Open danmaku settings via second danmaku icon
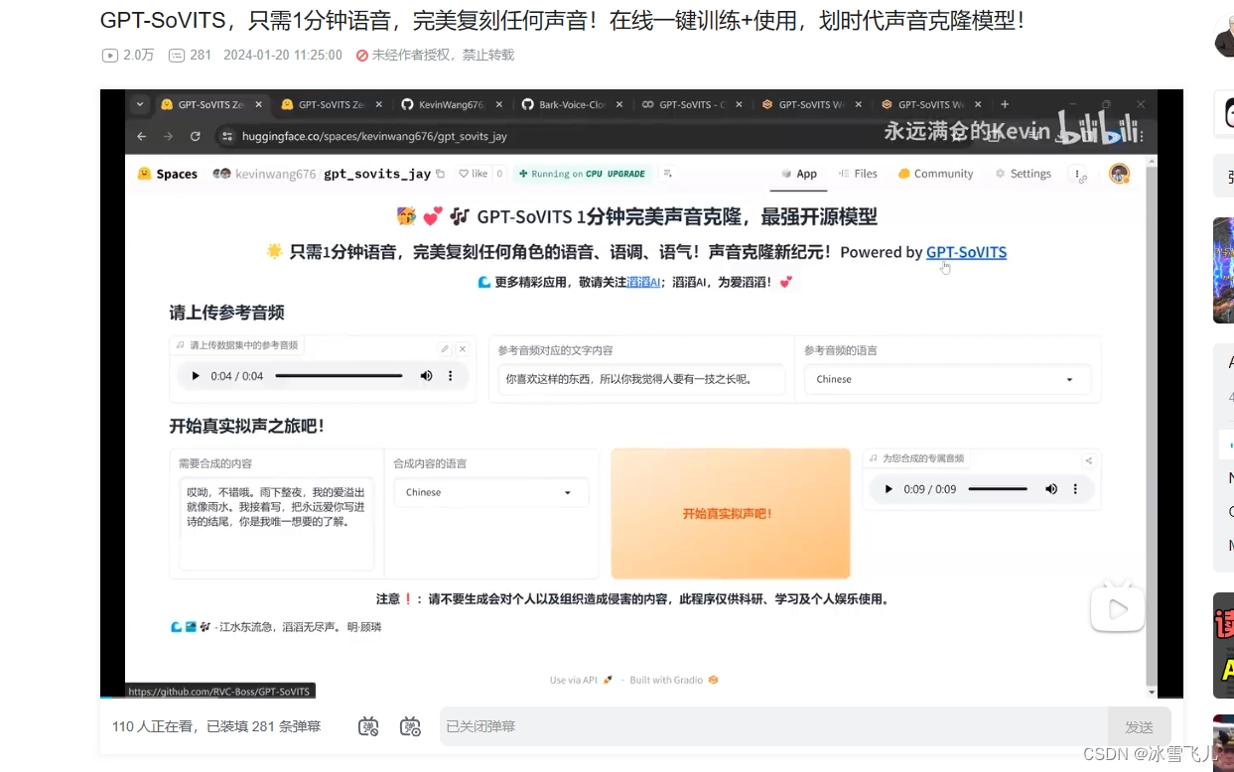 click(x=410, y=725)
